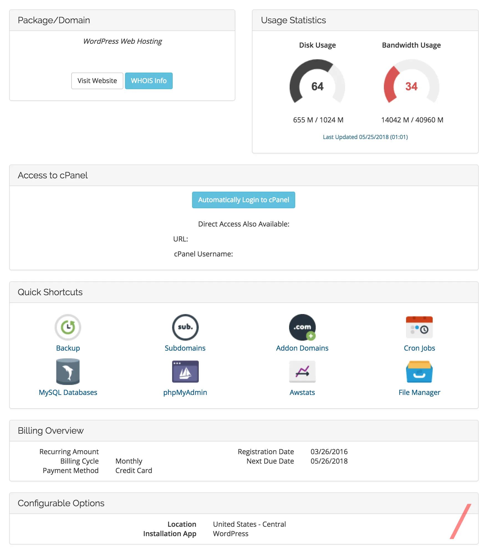Viewport: 487px width, 555px height.
Task: Click the Awstats graph icon
Action: 302,372
